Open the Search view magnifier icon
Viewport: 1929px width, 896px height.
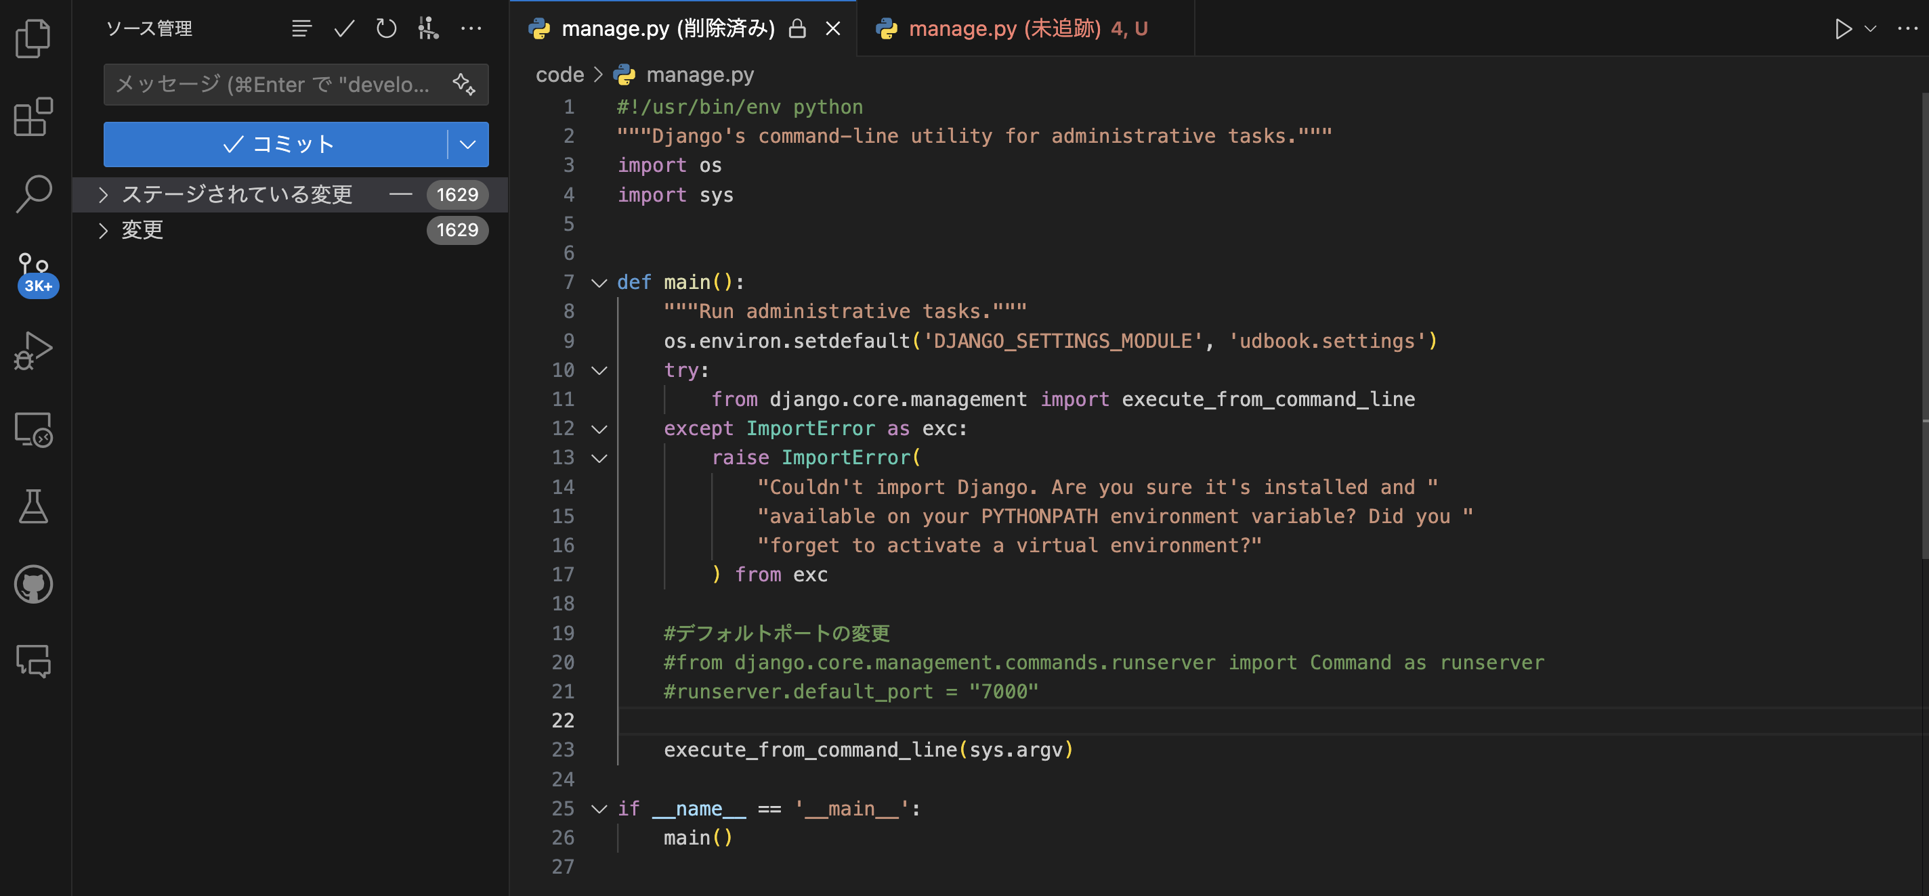pyautogui.click(x=33, y=194)
